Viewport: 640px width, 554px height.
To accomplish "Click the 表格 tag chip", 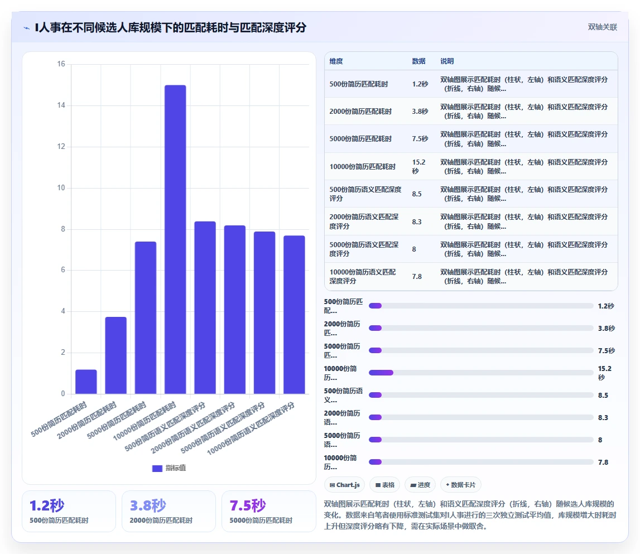I will (384, 485).
